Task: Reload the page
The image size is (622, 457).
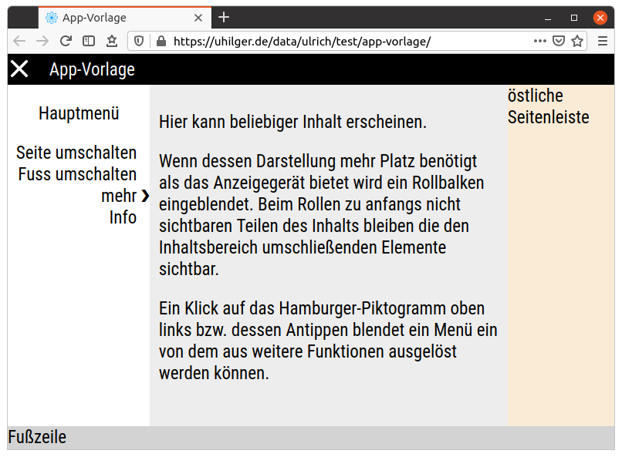Action: 66,41
